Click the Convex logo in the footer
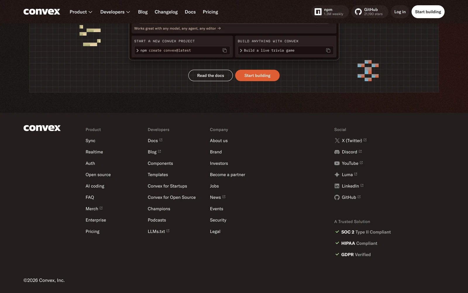The height and width of the screenshot is (293, 468). 42,128
